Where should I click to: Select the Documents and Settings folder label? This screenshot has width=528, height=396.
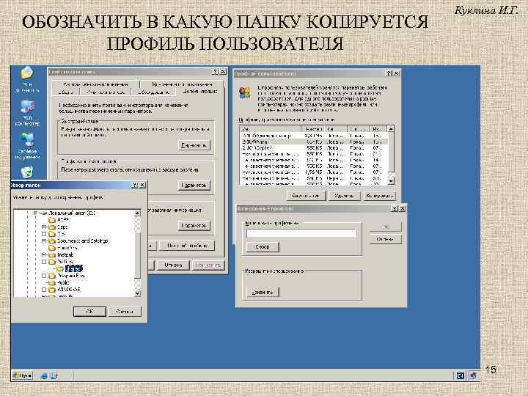(82, 241)
